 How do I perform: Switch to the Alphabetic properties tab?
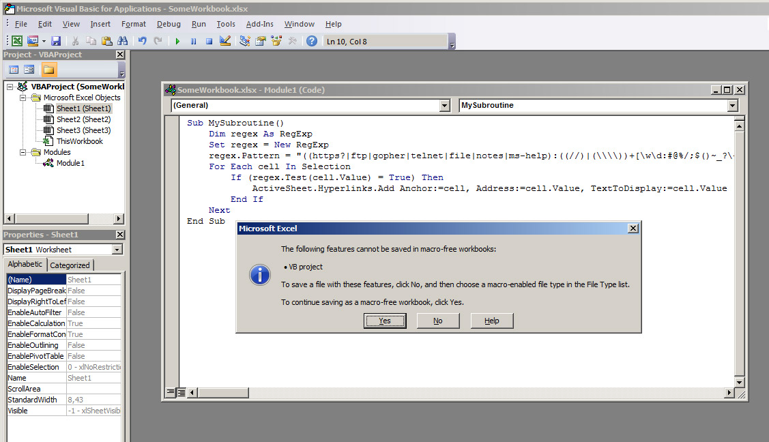pos(25,264)
